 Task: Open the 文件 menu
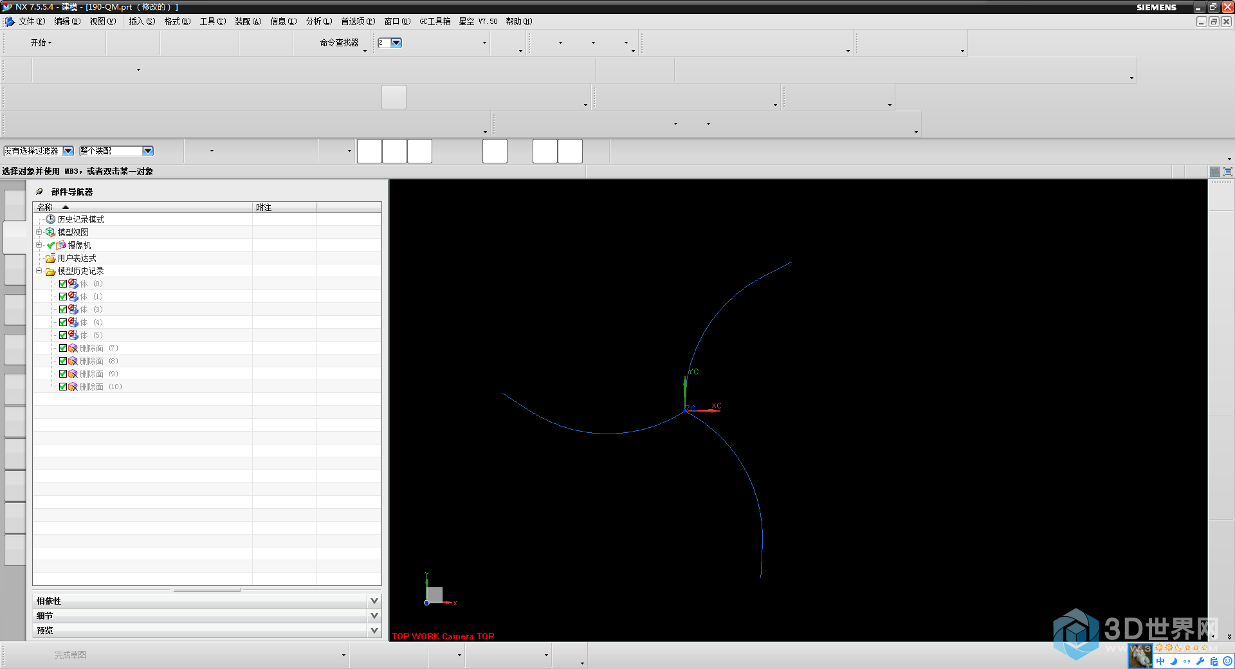pyautogui.click(x=32, y=21)
